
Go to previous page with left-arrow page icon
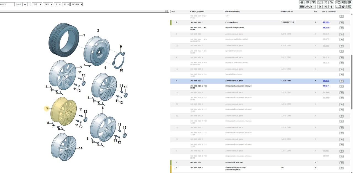coord(344,2)
